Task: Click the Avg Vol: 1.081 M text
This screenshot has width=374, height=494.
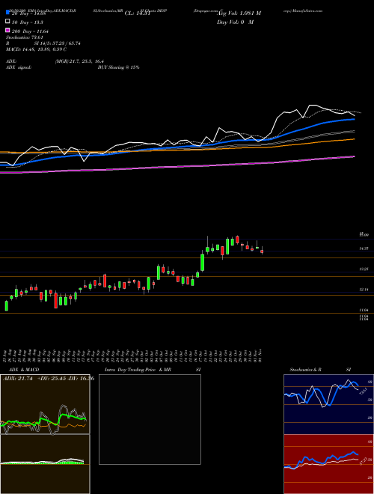Action: (x=239, y=13)
